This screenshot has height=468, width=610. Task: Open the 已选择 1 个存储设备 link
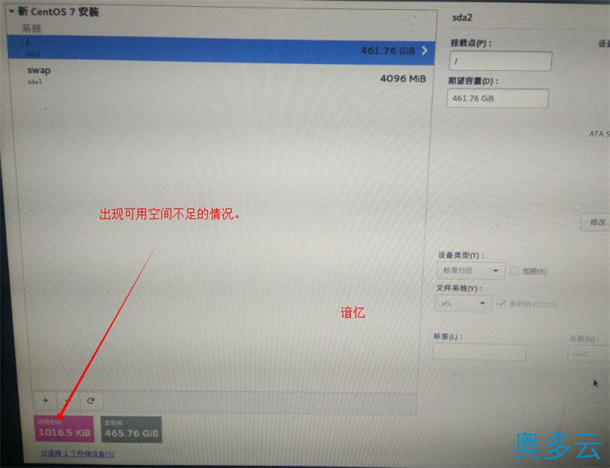[78, 454]
